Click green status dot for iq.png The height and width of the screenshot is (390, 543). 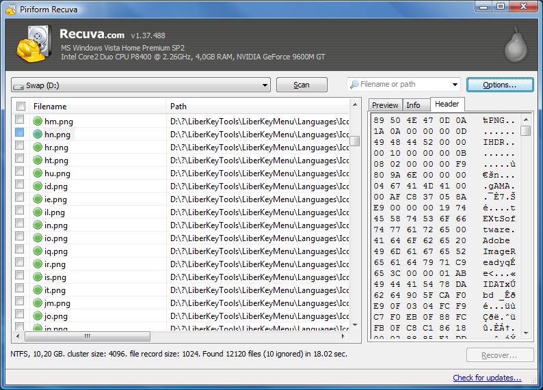coord(38,251)
